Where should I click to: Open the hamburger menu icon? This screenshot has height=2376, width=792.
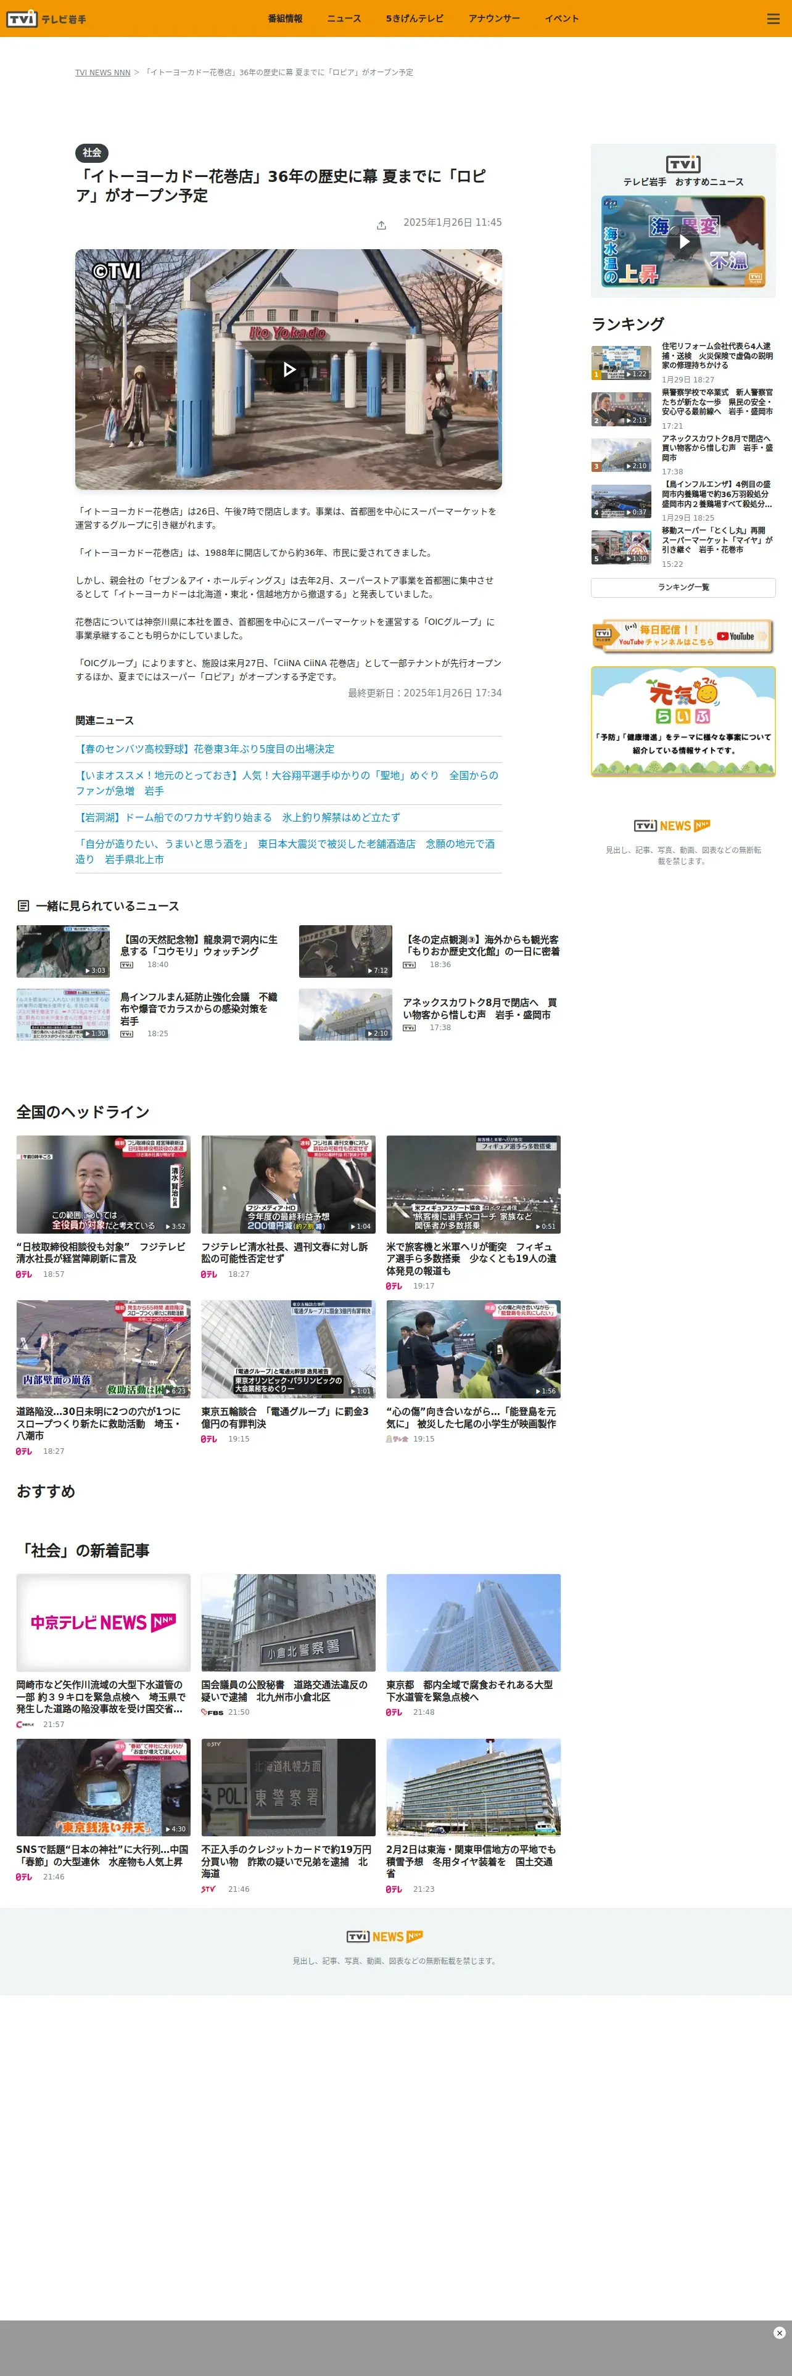point(773,19)
